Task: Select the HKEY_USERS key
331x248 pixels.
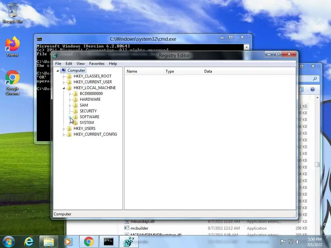Action: 84,128
